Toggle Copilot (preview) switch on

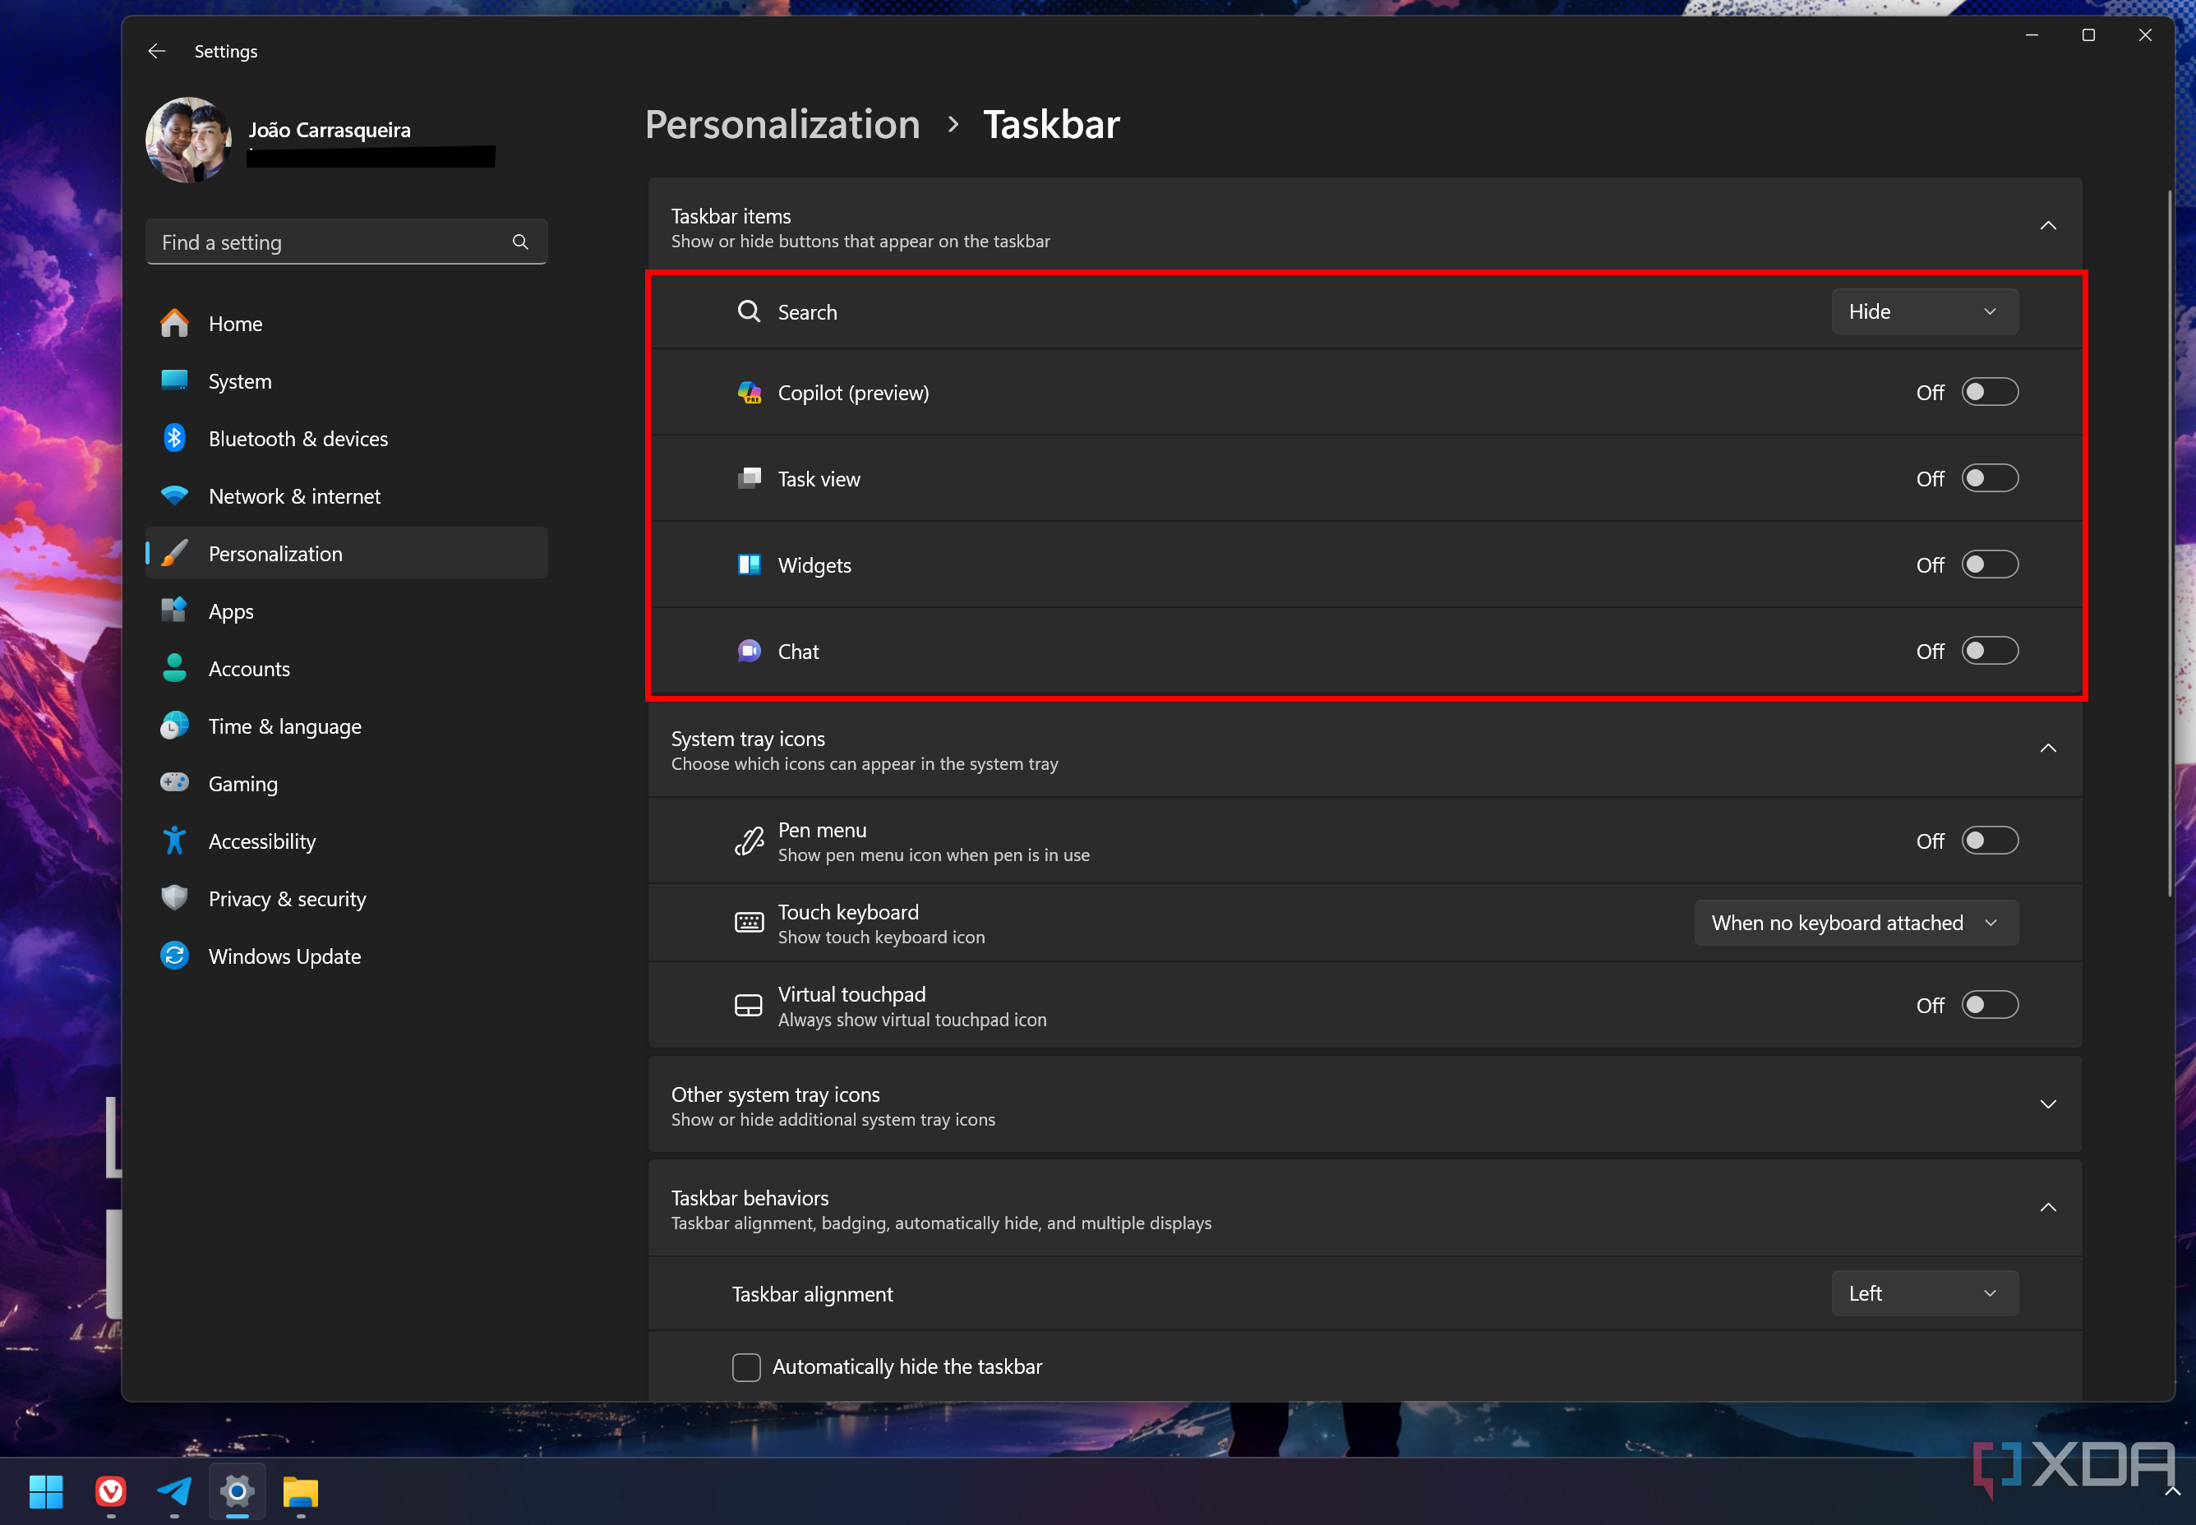pos(1990,392)
